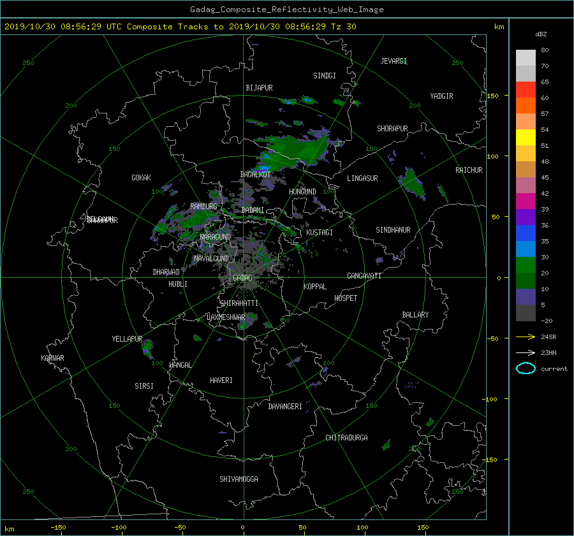Image resolution: width=574 pixels, height=536 pixels.
Task: Click the YADGIR city label
Action: (x=441, y=96)
